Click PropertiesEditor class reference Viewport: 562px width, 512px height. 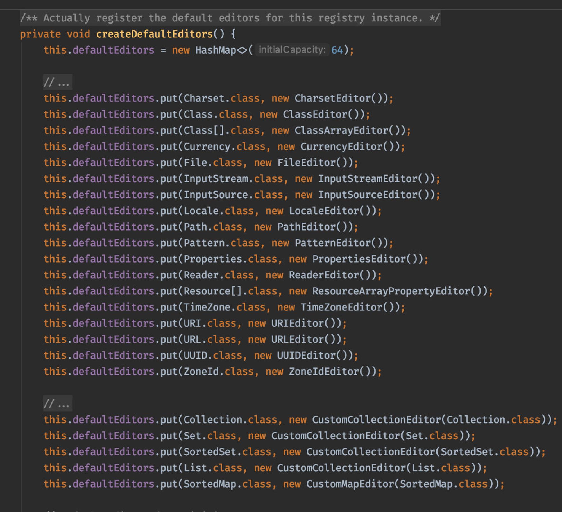tap(359, 259)
